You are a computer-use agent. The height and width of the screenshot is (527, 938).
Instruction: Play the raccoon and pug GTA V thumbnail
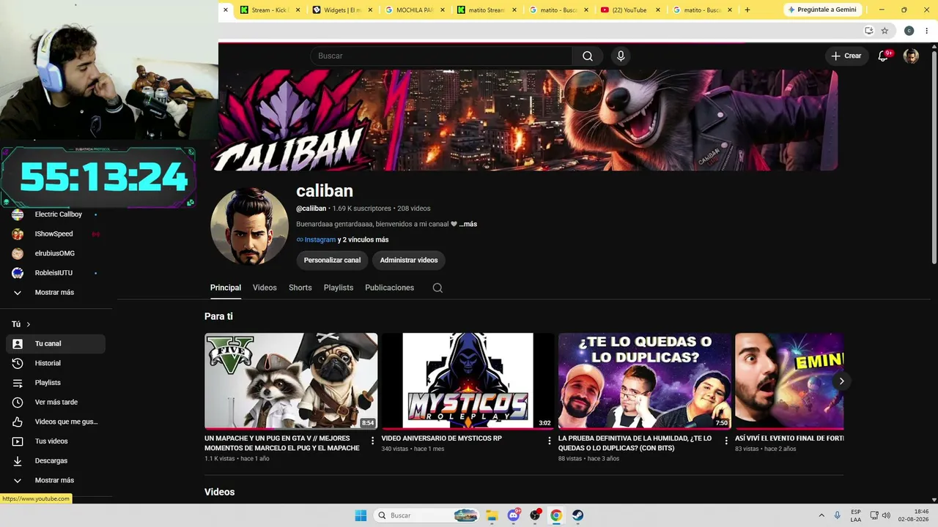pyautogui.click(x=291, y=381)
